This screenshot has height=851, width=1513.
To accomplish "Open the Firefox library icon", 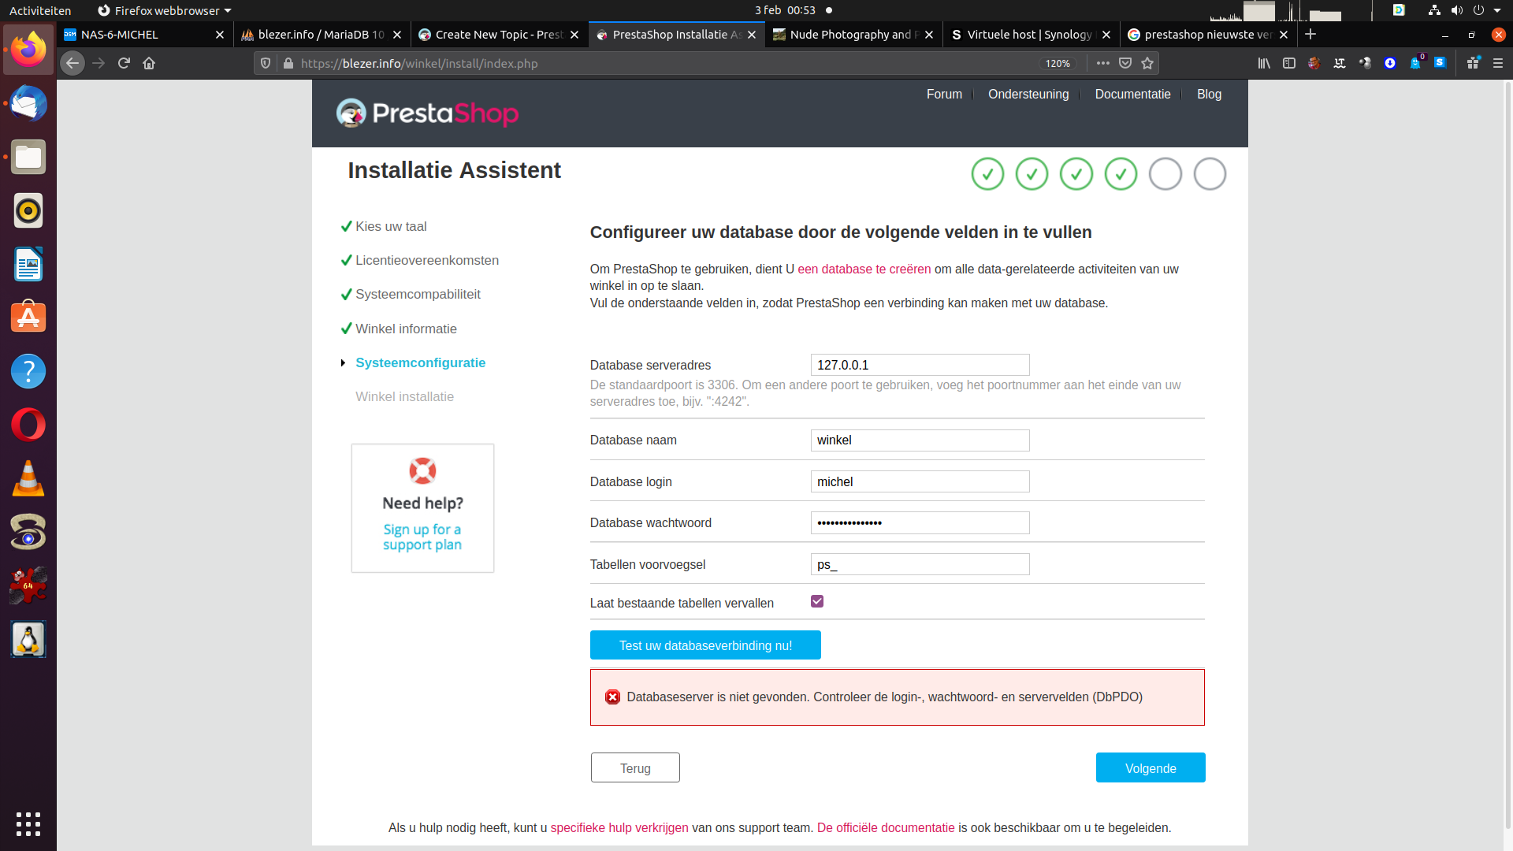I will [x=1264, y=63].
